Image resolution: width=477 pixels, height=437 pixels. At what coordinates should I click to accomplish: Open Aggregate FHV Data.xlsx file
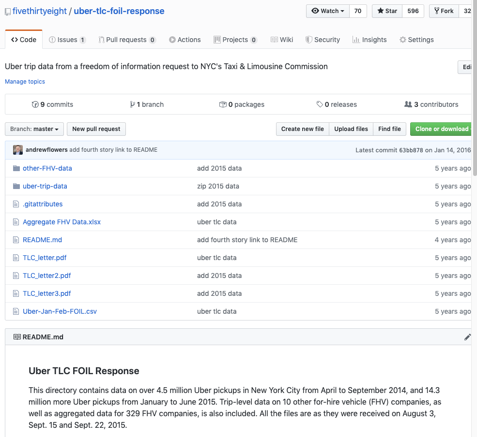(62, 222)
